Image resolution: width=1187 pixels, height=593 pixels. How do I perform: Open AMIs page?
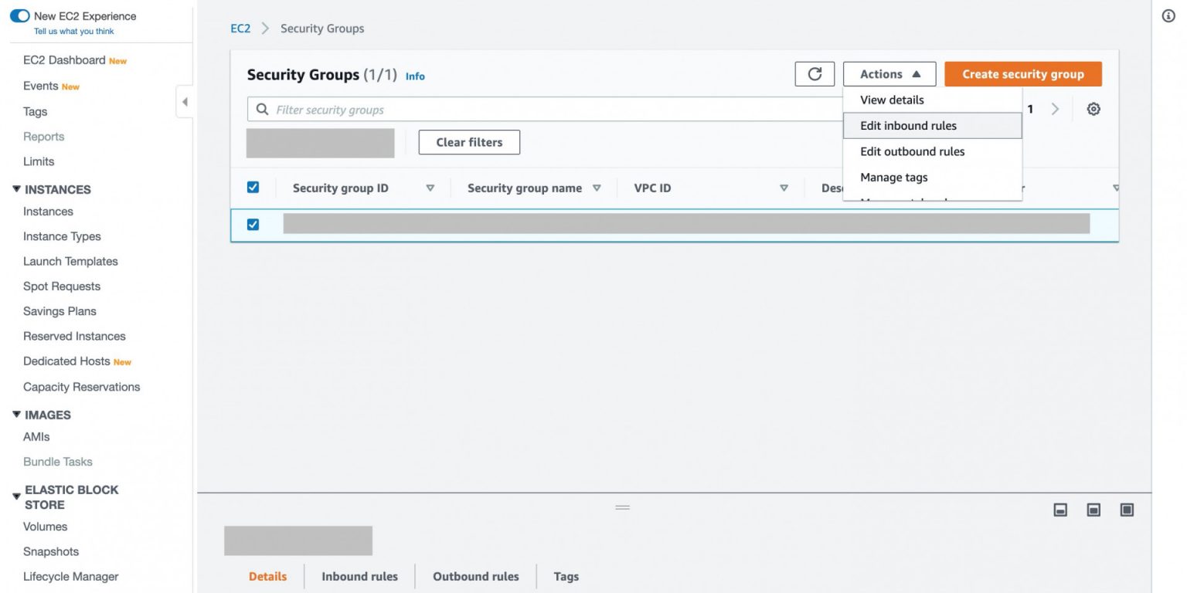click(36, 436)
